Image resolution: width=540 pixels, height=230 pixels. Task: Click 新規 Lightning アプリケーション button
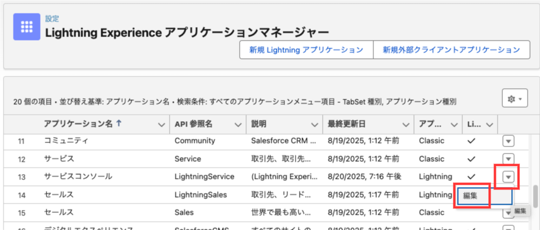306,50
